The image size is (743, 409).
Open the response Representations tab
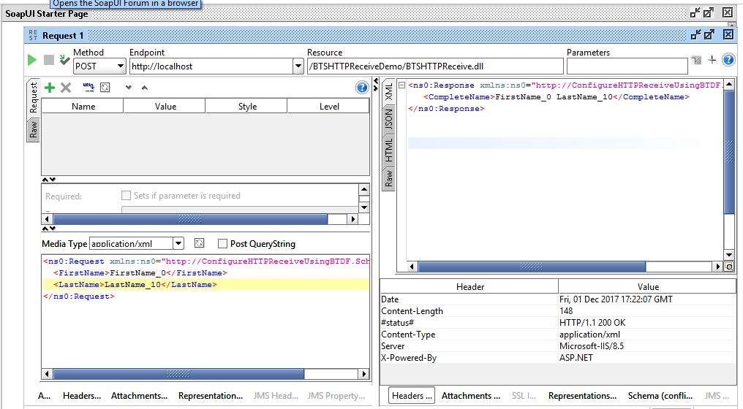coord(582,396)
